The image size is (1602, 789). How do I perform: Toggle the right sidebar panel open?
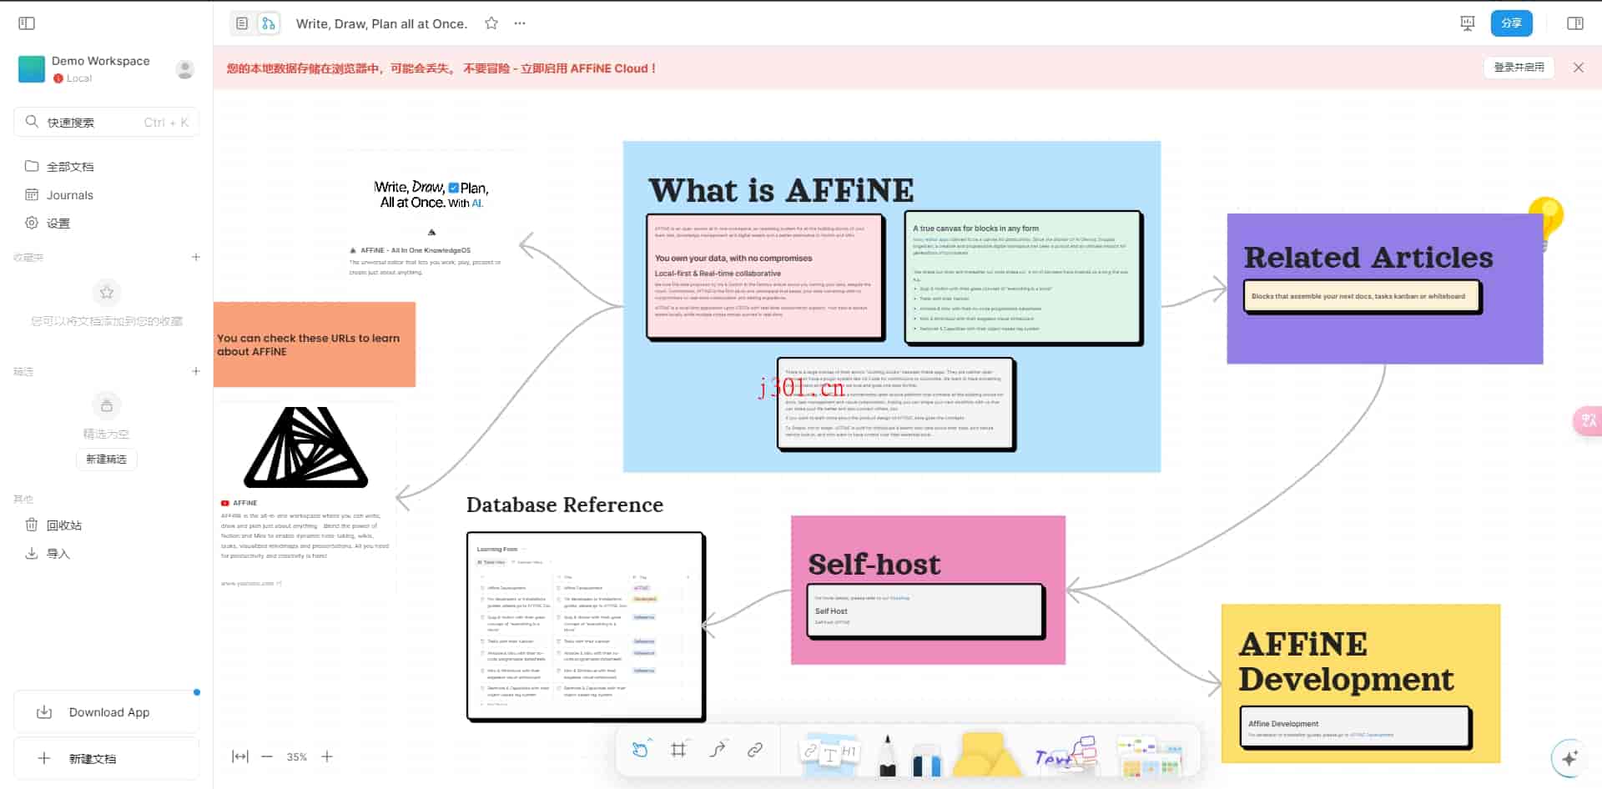1576,23
